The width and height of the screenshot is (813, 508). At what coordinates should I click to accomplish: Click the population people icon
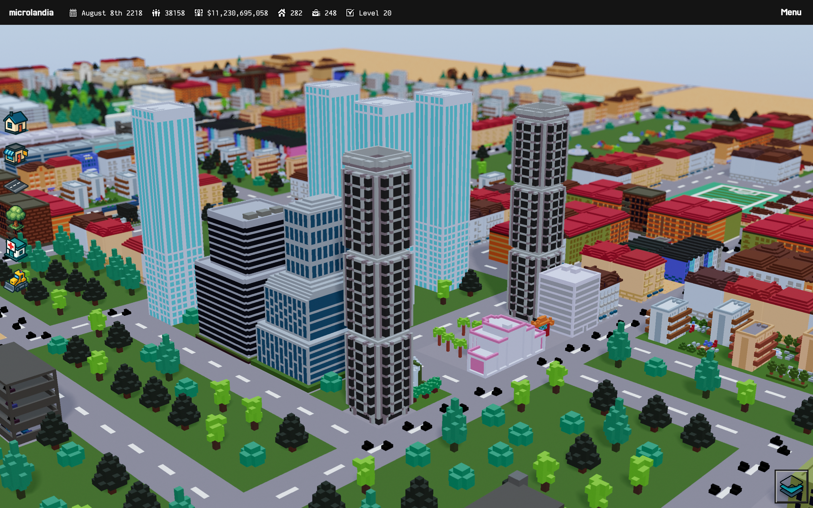click(156, 13)
